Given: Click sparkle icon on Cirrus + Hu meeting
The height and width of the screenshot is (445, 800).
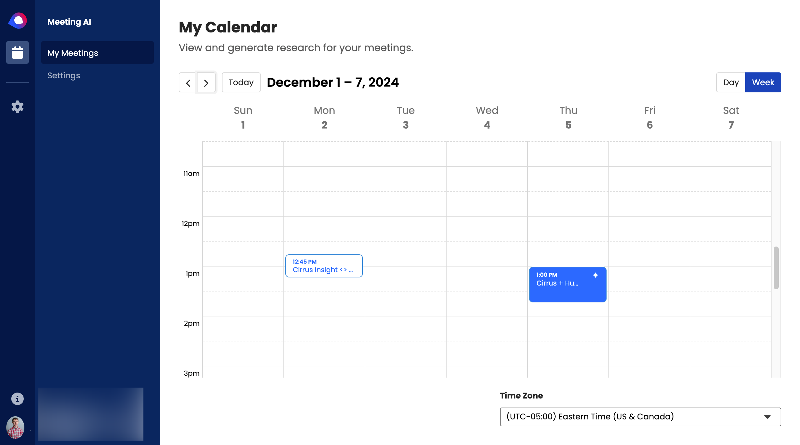Looking at the screenshot, I should coord(595,275).
